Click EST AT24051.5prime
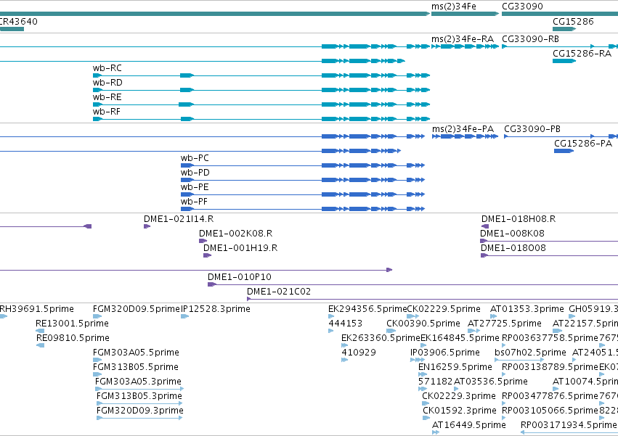Screen dimensions: 618x436 coord(595,353)
